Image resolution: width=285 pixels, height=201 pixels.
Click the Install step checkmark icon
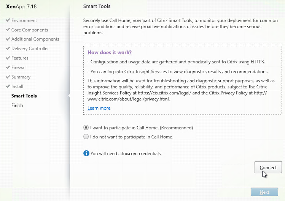(8, 86)
